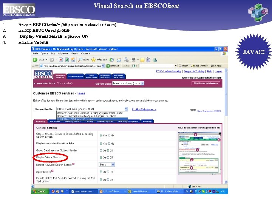The height and width of the screenshot is (204, 272).
Task: Open Support & Training link
Action: click(194, 71)
